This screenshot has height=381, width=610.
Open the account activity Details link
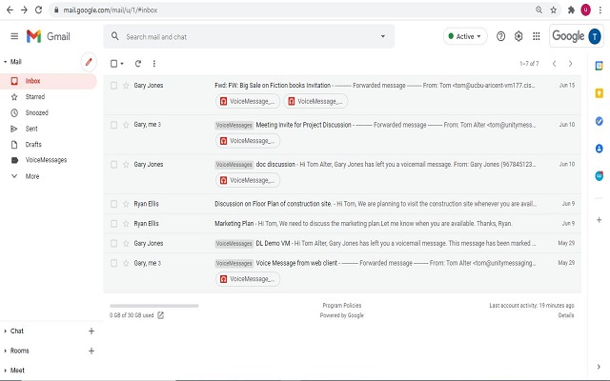566,315
